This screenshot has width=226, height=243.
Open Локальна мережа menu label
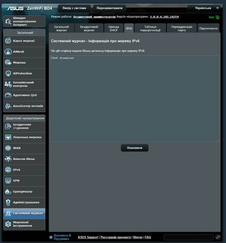coord(27,137)
